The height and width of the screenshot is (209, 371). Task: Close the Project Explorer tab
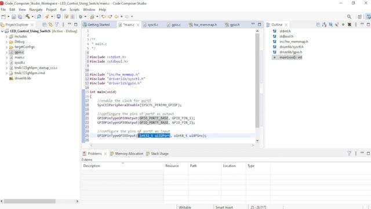[x=32, y=25]
